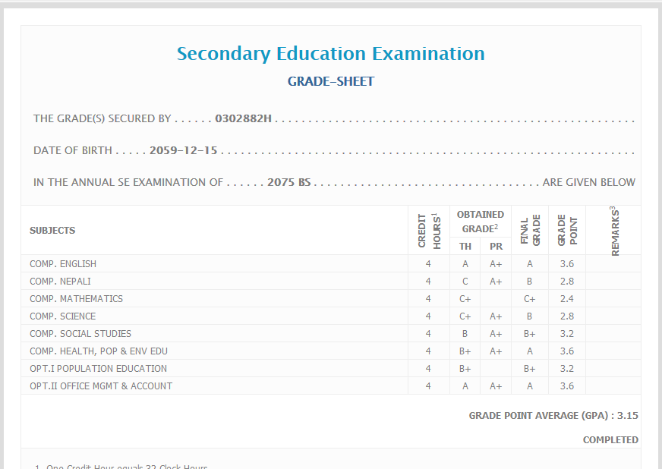Click the COMPLETED status text
The image size is (662, 469).
[x=610, y=440]
